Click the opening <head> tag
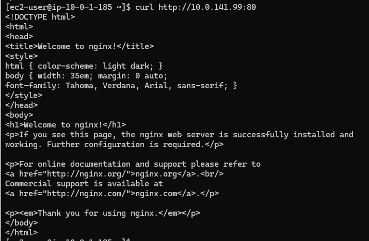This screenshot has height=241, width=369. [19, 36]
